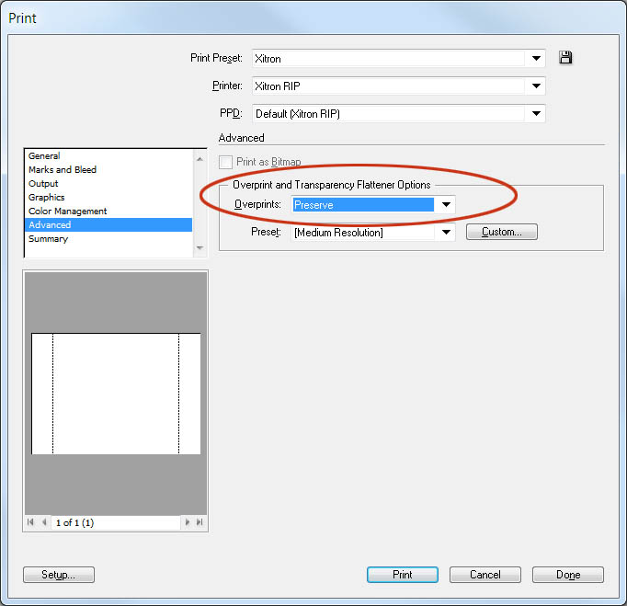Select the Marks and Bleed category
This screenshot has height=606, width=627.
click(108, 169)
